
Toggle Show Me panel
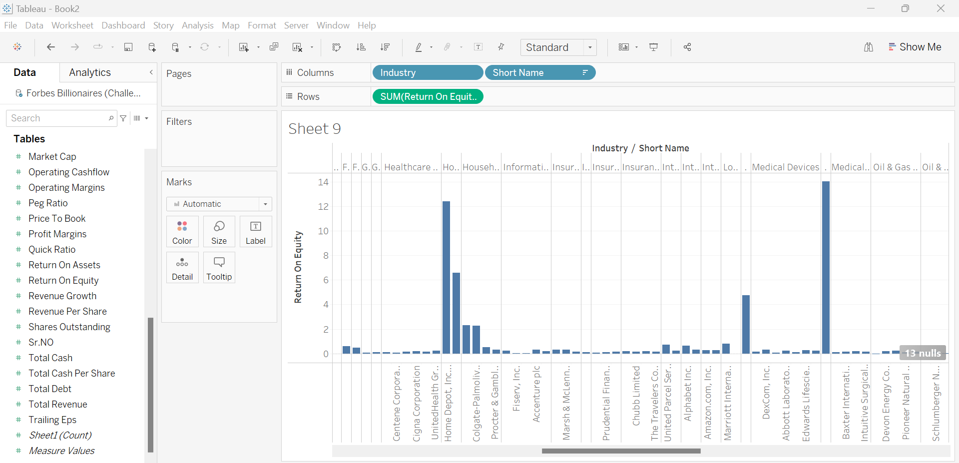click(915, 47)
